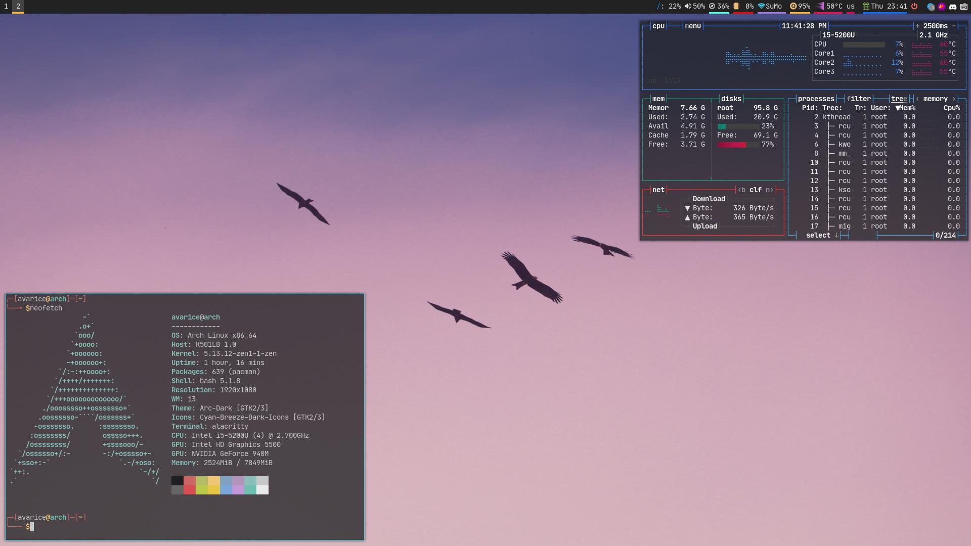
Task: Click the 'Memory: 2524MiB / 7849MiB' line
Action: [x=222, y=463]
